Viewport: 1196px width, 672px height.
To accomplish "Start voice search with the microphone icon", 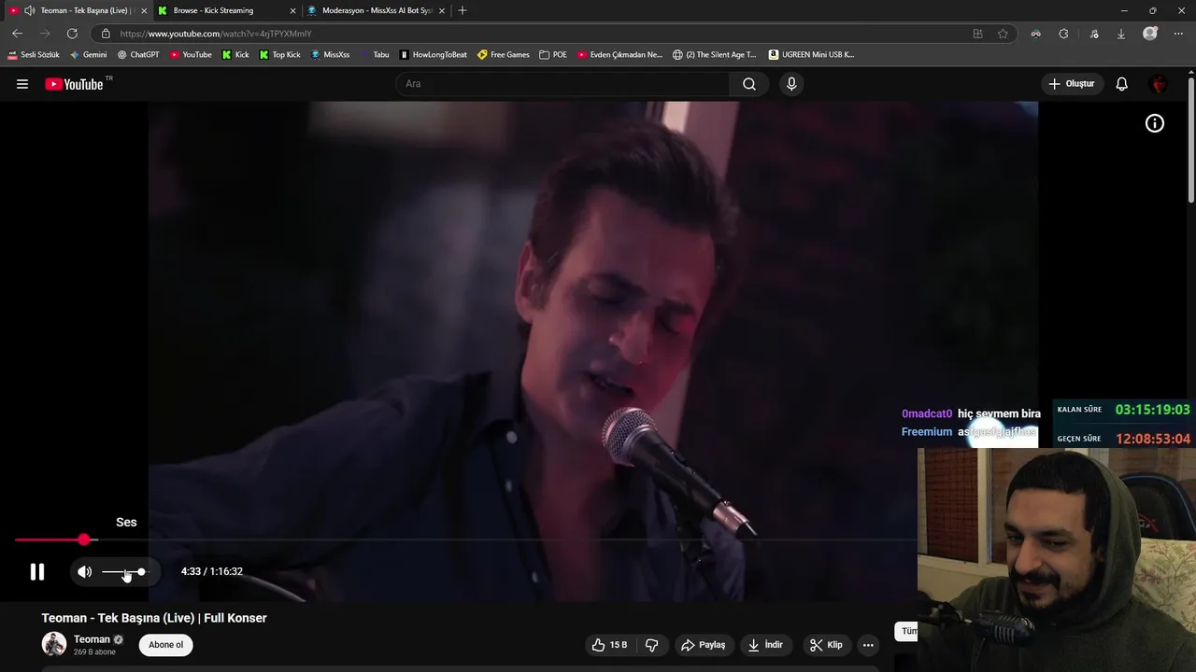I will click(x=791, y=84).
